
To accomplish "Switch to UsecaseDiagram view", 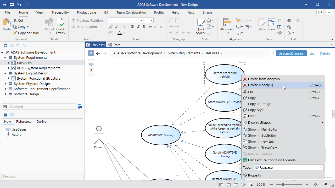I will click(291, 53).
